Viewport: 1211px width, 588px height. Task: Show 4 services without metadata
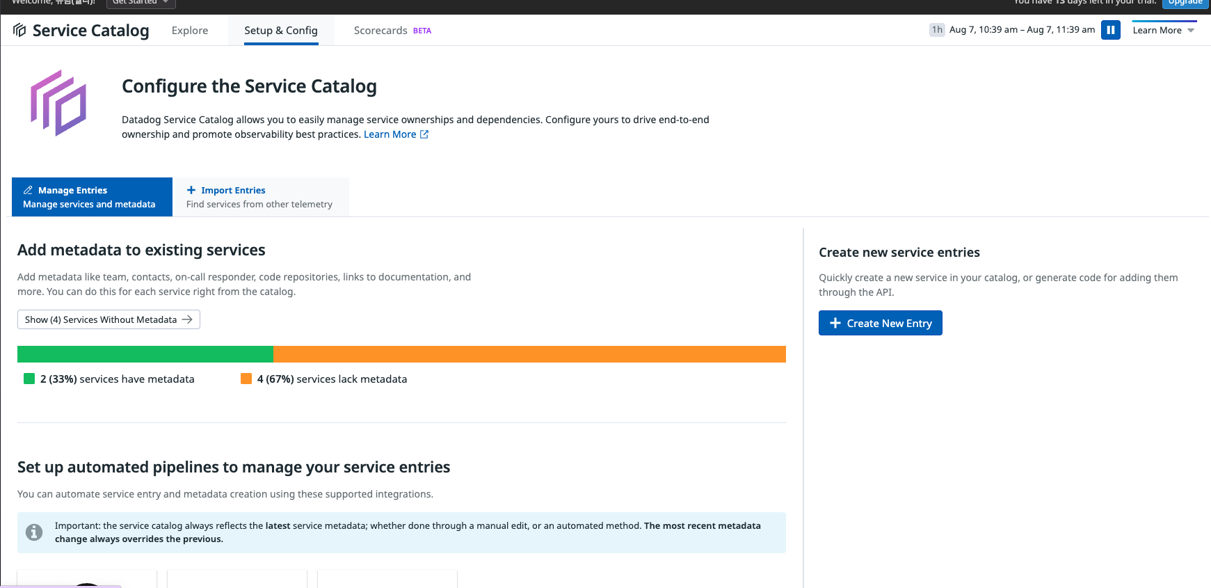tap(109, 319)
